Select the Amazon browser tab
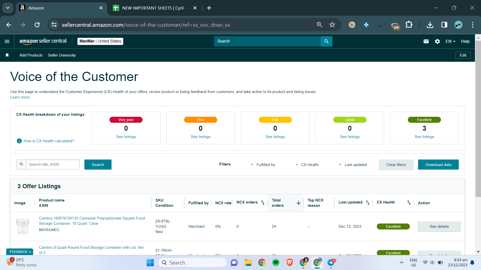Viewport: 481px width, 270px height. tap(61, 8)
